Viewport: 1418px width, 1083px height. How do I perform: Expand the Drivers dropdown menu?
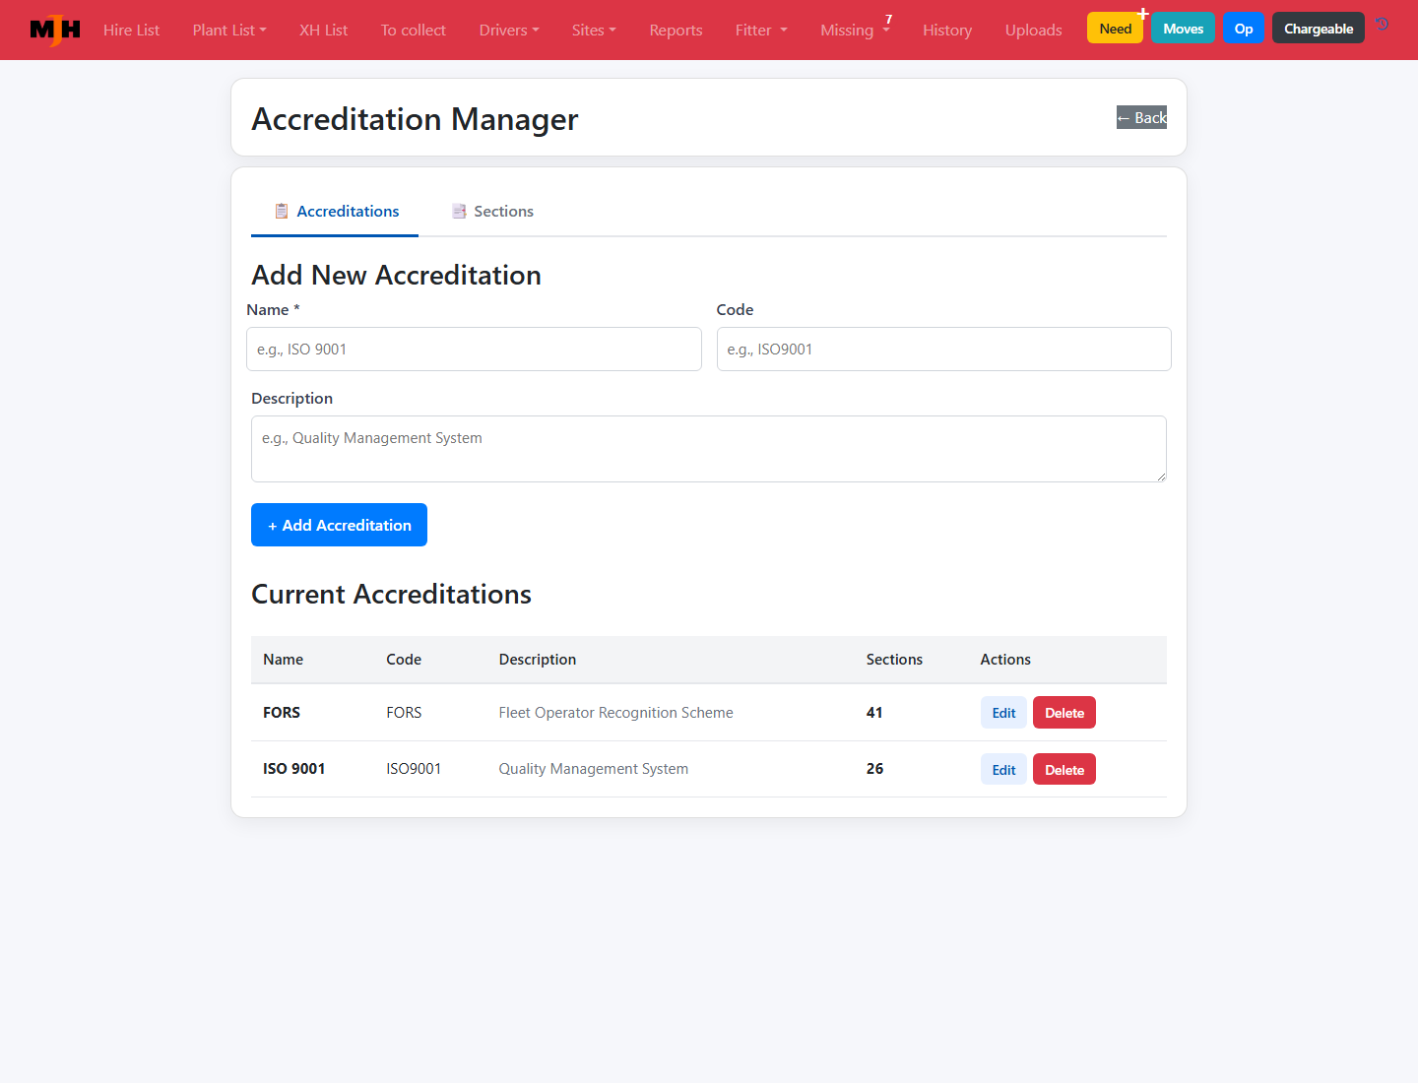point(509,30)
